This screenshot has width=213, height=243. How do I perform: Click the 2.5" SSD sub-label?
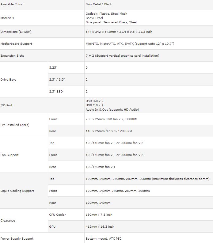pos(56,91)
